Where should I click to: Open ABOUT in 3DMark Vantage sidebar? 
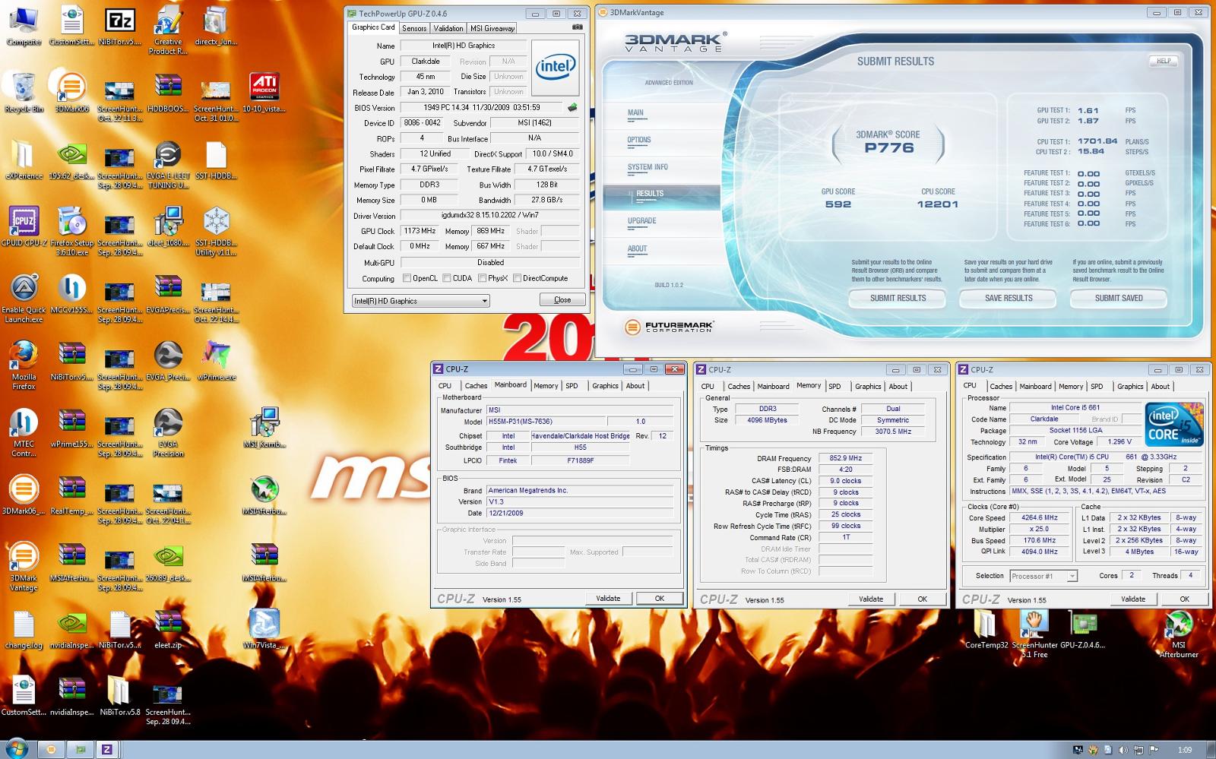[x=637, y=248]
